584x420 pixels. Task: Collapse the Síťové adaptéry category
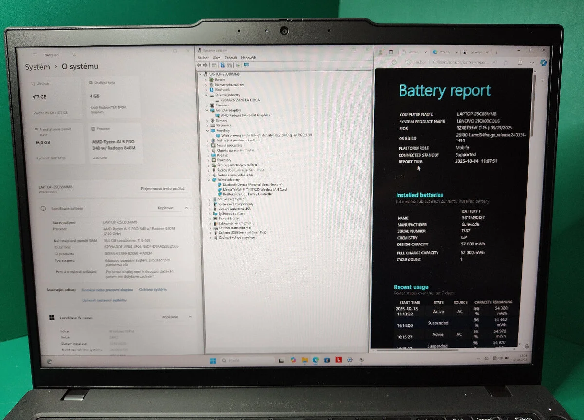[x=207, y=180]
